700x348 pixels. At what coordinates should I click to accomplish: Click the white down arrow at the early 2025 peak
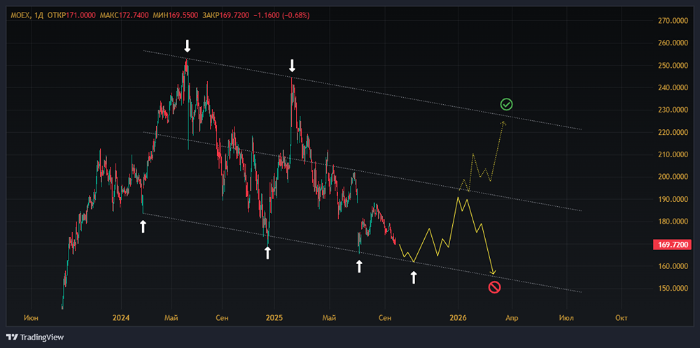(292, 66)
